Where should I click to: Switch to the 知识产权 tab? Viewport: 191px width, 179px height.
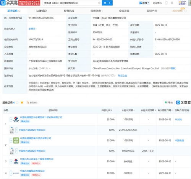pyautogui.click(x=152, y=11)
